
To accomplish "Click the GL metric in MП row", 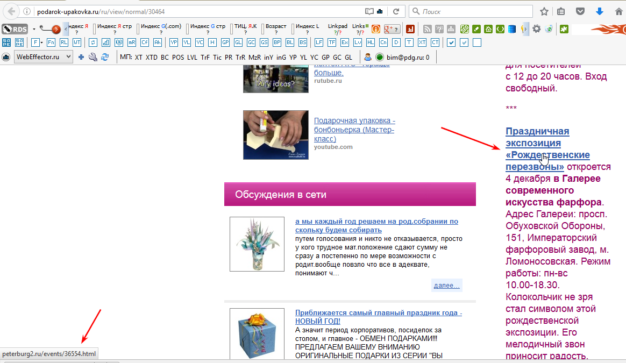I will [x=348, y=58].
